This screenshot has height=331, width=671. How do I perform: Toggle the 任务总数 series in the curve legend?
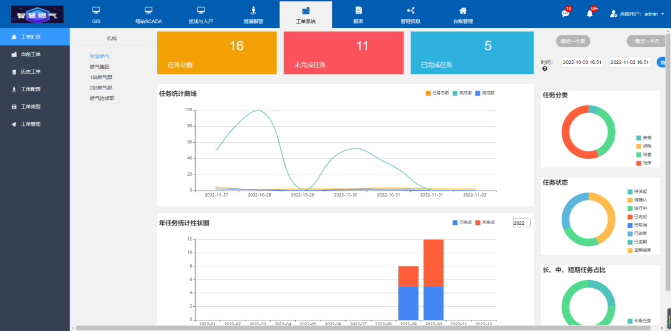click(x=437, y=93)
